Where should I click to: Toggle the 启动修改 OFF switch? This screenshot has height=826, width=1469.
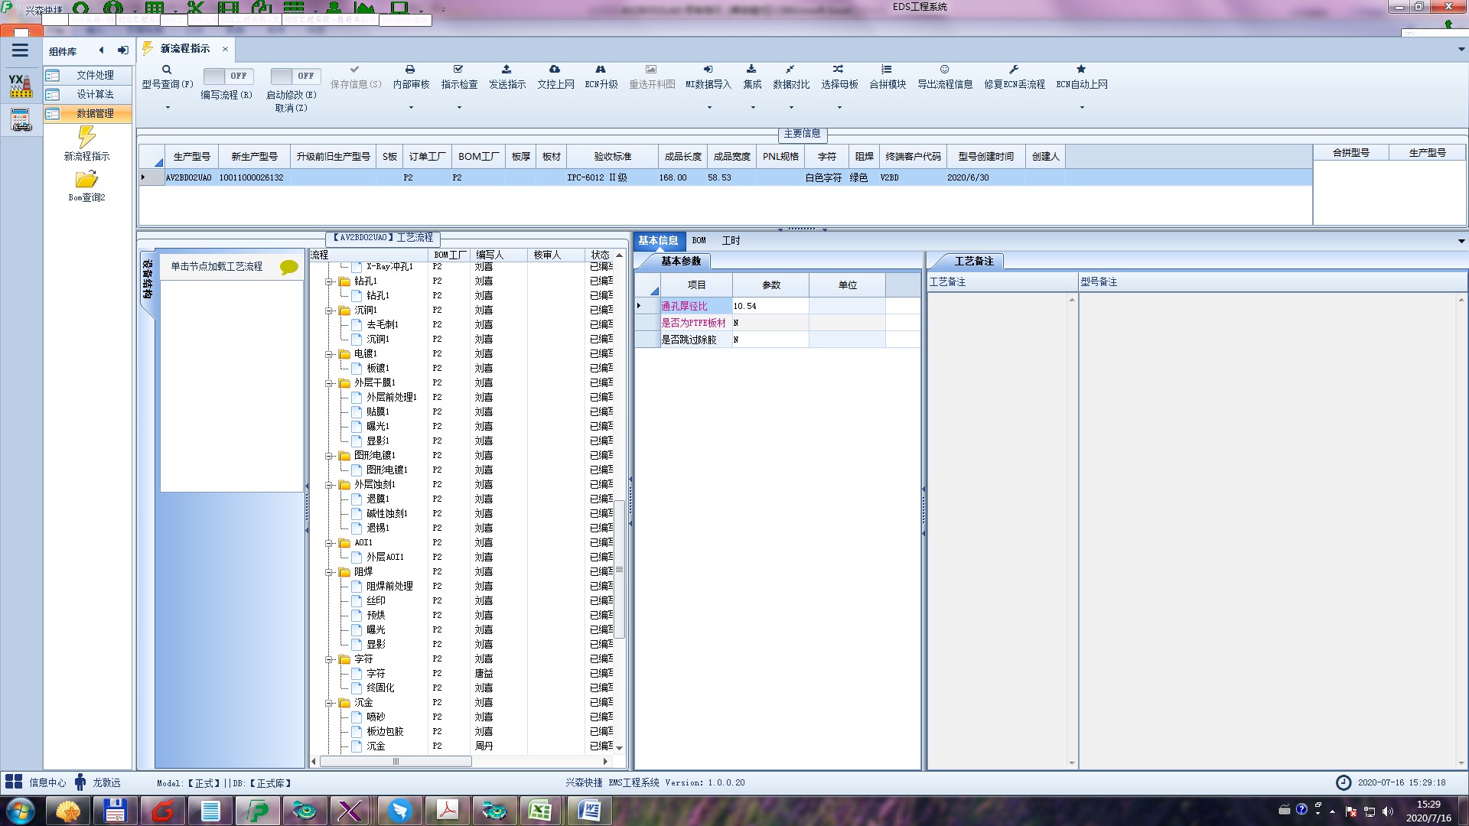click(295, 76)
